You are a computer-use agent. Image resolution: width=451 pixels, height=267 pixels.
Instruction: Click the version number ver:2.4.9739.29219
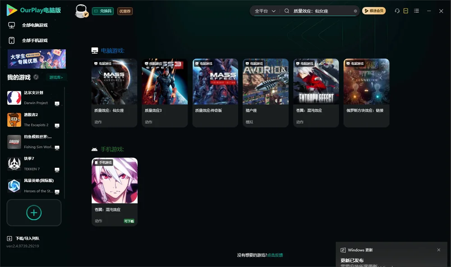pos(23,246)
